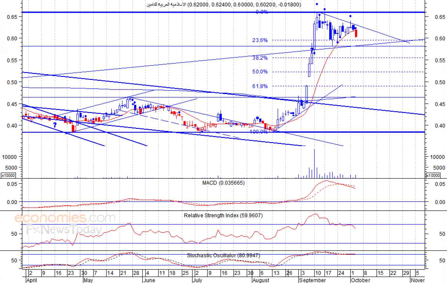Image resolution: width=447 pixels, height=283 pixels.
Task: Click the date label 25 in June
Action: (186, 273)
